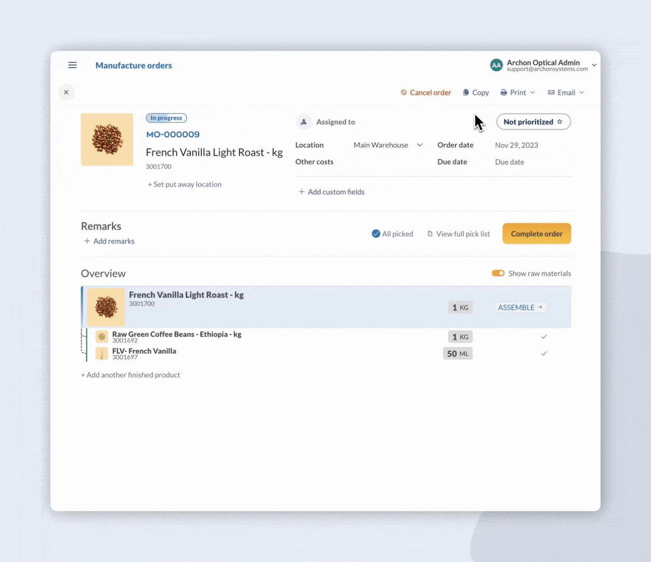Disable the Show raw materials switch

point(498,273)
